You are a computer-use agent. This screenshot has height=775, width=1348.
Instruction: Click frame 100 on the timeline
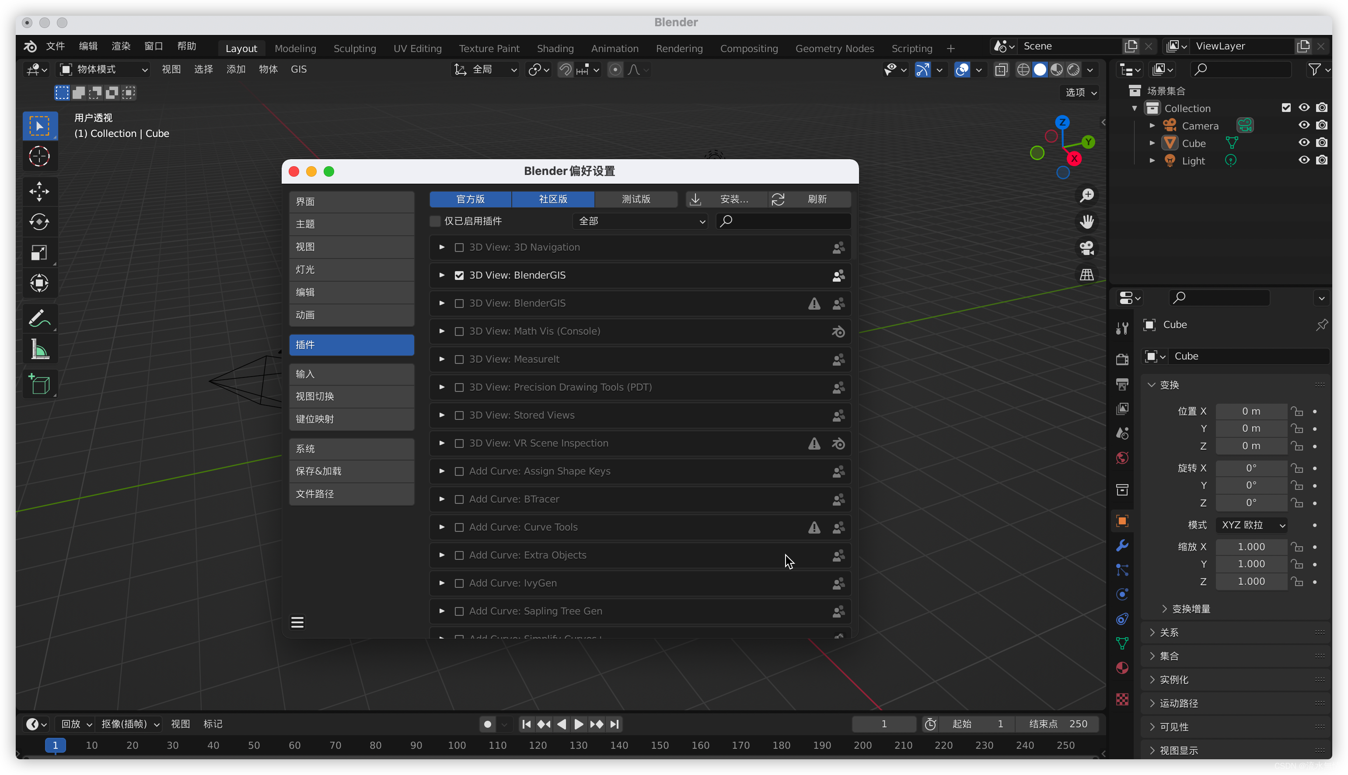(457, 745)
